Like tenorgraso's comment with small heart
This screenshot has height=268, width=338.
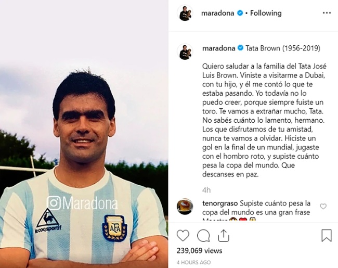coord(323,207)
